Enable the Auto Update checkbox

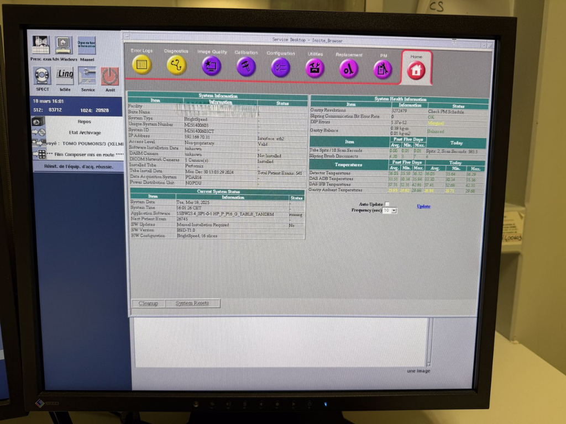pos(387,204)
